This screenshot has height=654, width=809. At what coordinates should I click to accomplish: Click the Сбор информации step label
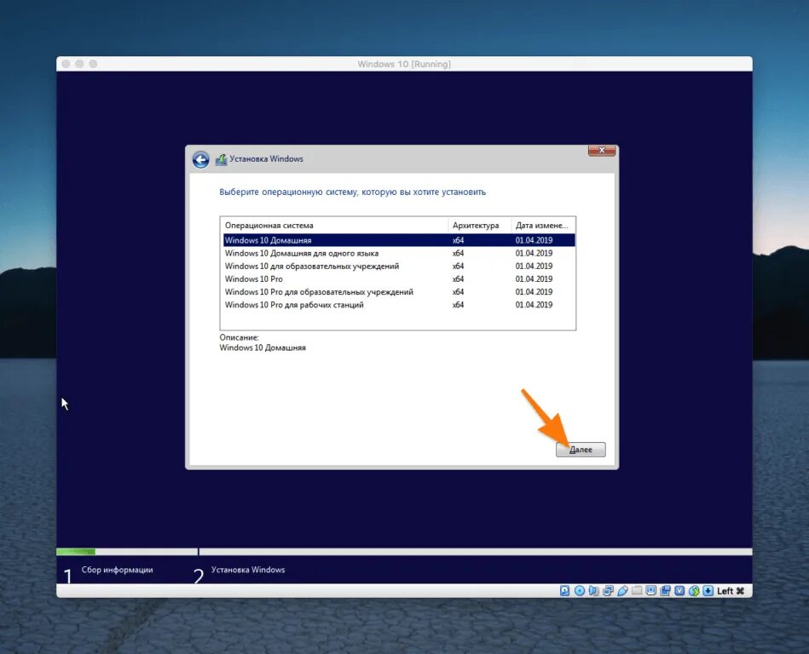point(117,570)
